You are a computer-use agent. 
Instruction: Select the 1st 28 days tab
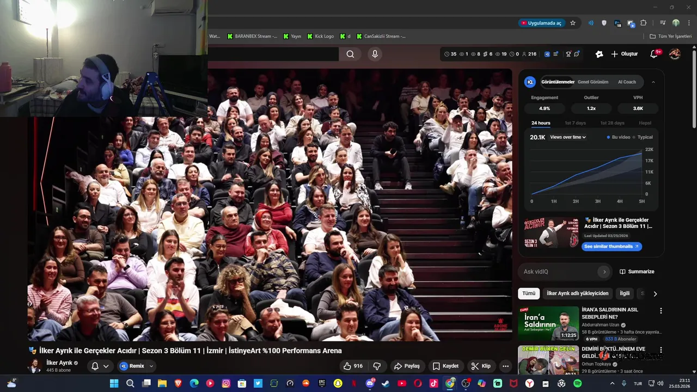[612, 123]
